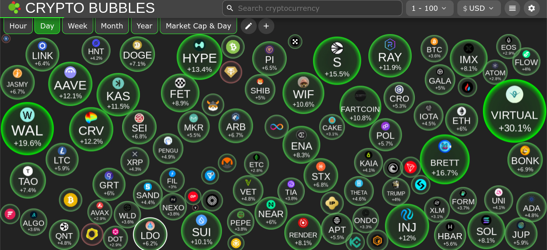Viewport: 547px width, 250px height.
Task: Click the Internet Computer infinity bubble
Action: [277, 127]
